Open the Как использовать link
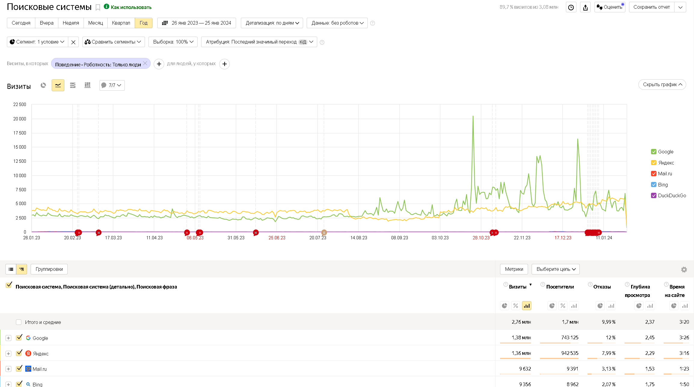The width and height of the screenshot is (694, 387). pyautogui.click(x=131, y=7)
